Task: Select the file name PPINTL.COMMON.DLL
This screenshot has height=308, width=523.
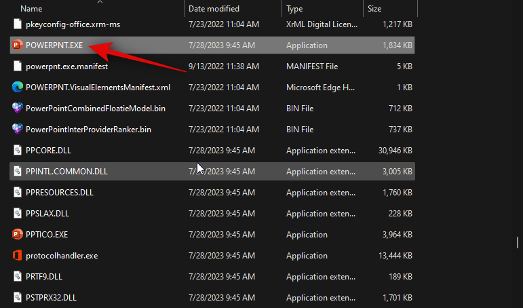Action: pyautogui.click(x=66, y=172)
